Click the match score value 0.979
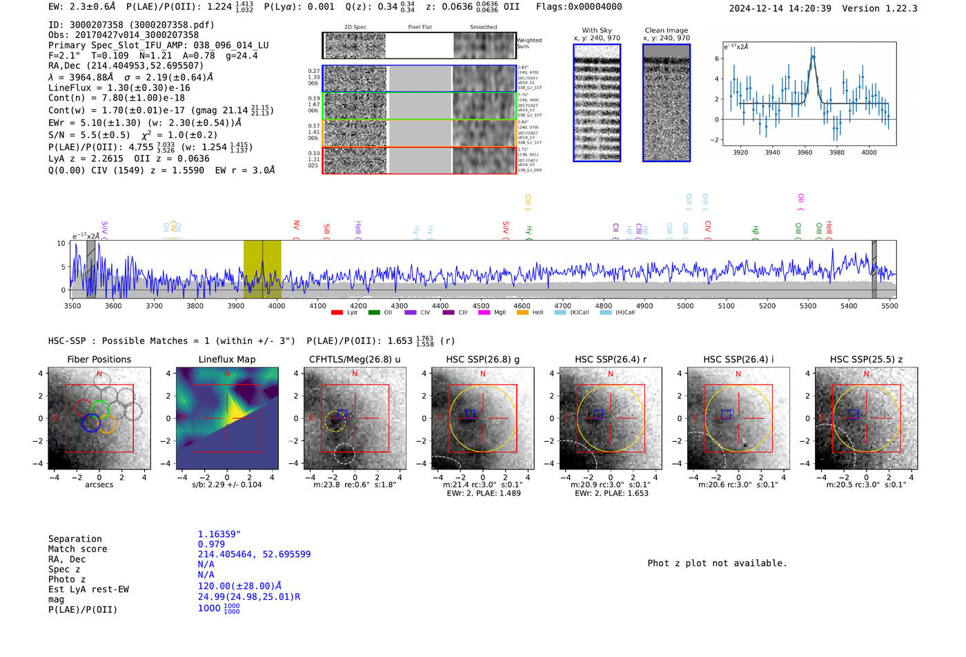This screenshot has width=966, height=657. (x=211, y=545)
